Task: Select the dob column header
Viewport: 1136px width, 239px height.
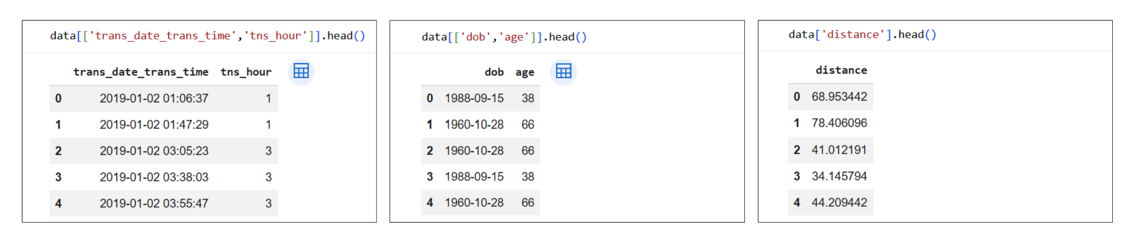Action: pyautogui.click(x=494, y=72)
